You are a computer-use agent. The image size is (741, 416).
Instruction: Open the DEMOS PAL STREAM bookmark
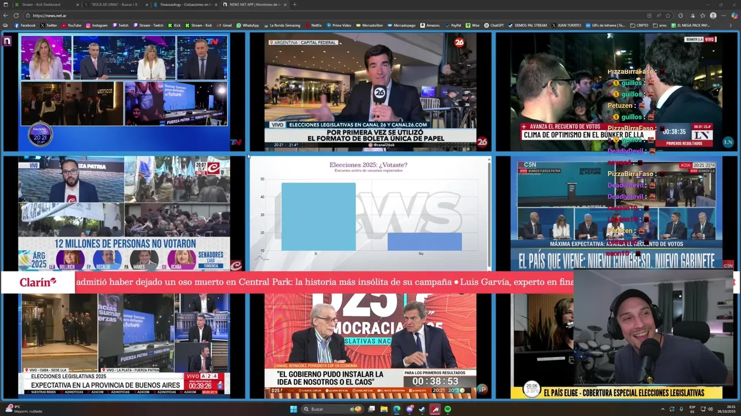pos(527,25)
